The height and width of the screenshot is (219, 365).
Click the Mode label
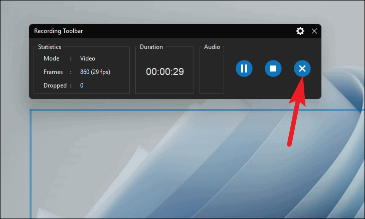click(52, 58)
